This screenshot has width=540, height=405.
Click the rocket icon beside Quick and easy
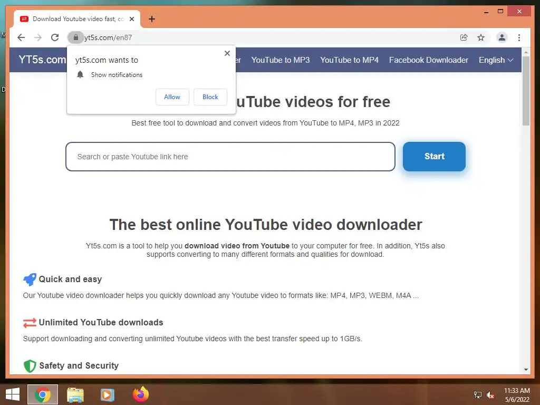tap(30, 279)
